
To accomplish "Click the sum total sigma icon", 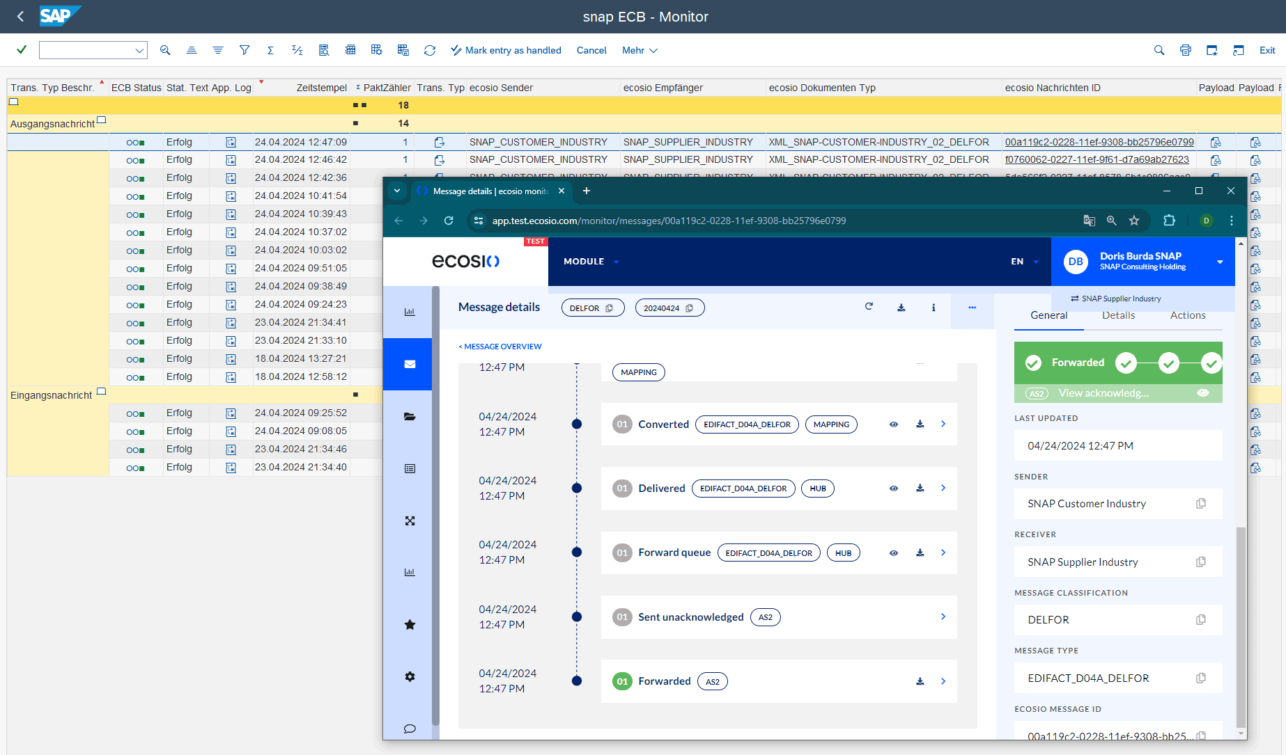I will (270, 50).
